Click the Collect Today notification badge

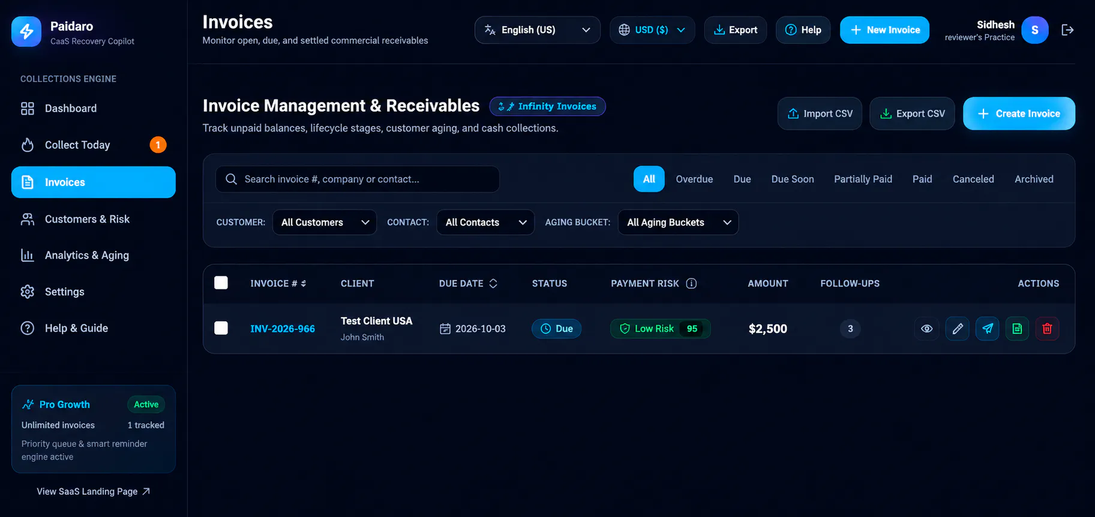tap(158, 145)
